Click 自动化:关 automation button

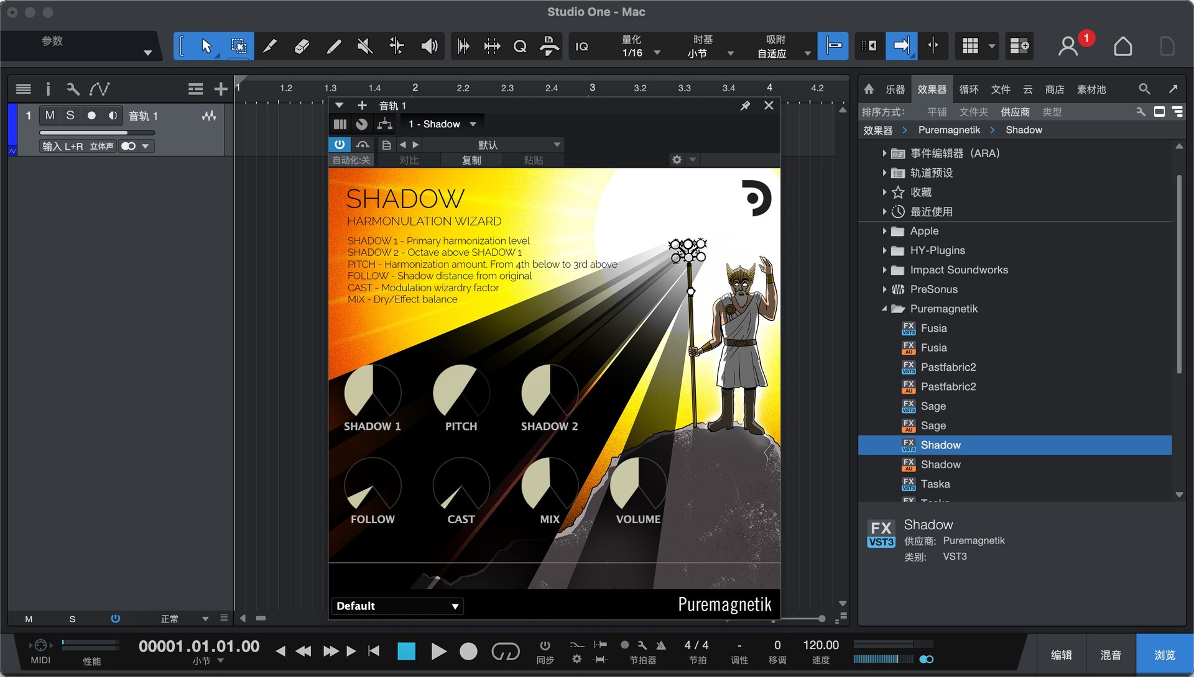pos(351,160)
